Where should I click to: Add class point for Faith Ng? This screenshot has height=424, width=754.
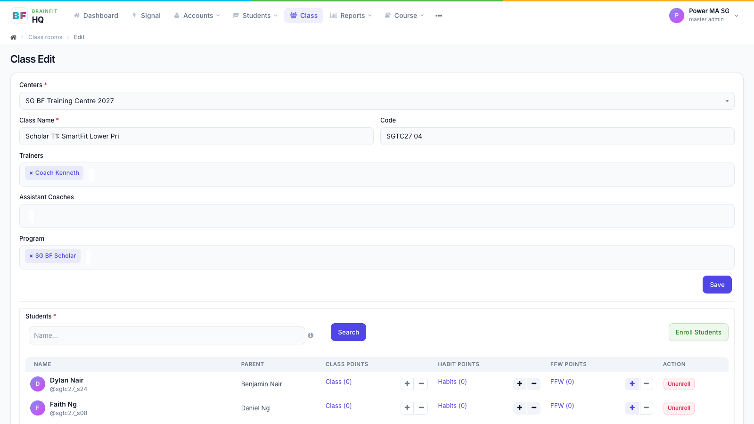(x=407, y=408)
